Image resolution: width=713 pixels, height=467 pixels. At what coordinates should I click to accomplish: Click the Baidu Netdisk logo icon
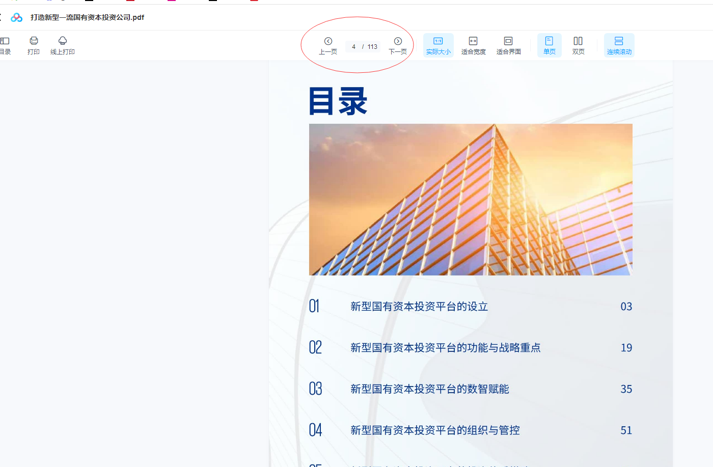coord(17,17)
